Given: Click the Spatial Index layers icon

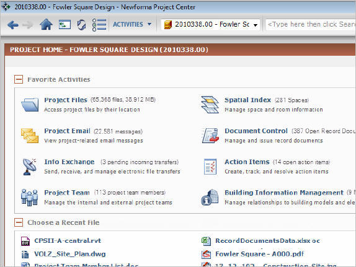Looking at the screenshot, I should point(210,104).
